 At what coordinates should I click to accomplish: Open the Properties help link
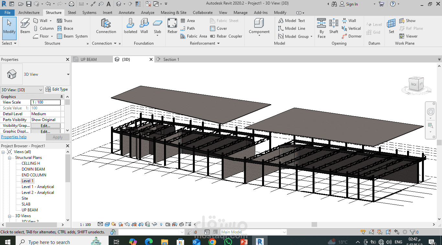click(x=14, y=137)
